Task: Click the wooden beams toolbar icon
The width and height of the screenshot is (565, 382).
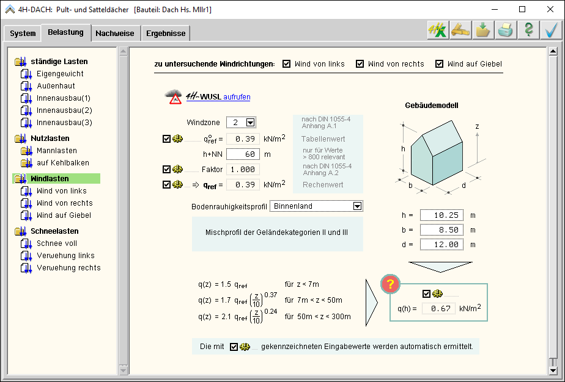Action: click(460, 31)
